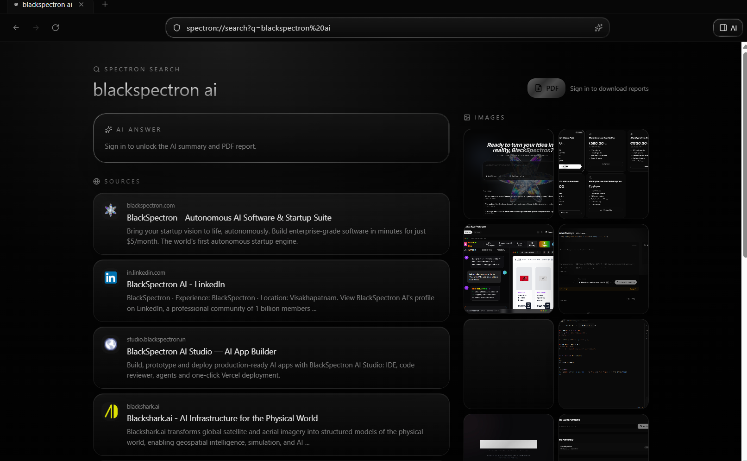Click the geospatial intelligence description snippet
Image resolution: width=747 pixels, height=461 pixels.
pos(275,437)
